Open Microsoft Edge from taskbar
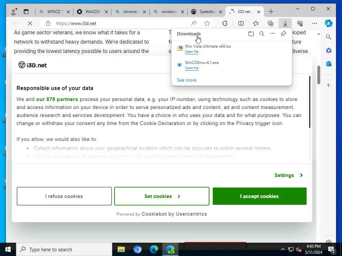342x256 pixels. (154, 249)
